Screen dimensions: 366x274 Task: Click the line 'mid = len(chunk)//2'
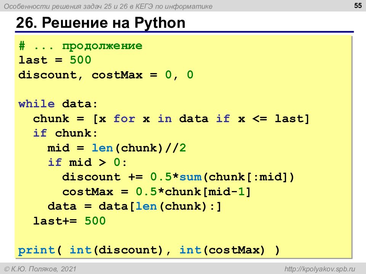click(x=117, y=148)
